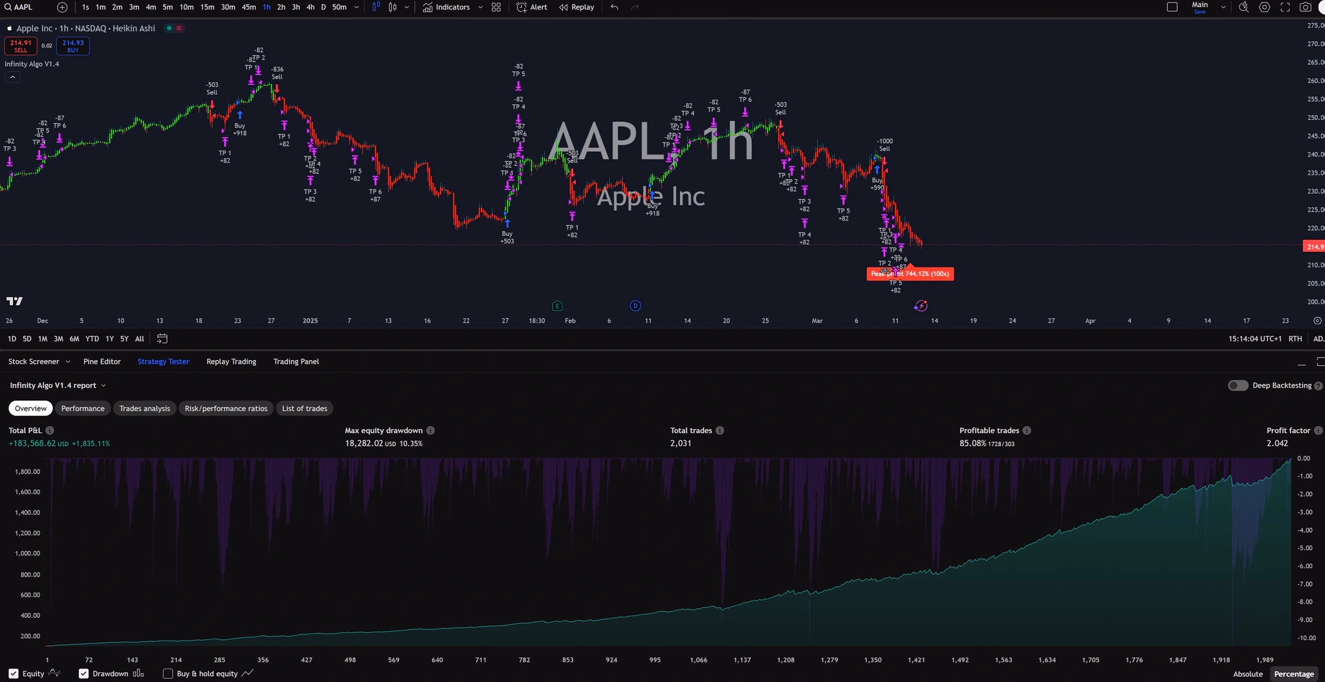The width and height of the screenshot is (1325, 682).
Task: Open the List of trades tab
Action: coord(304,409)
